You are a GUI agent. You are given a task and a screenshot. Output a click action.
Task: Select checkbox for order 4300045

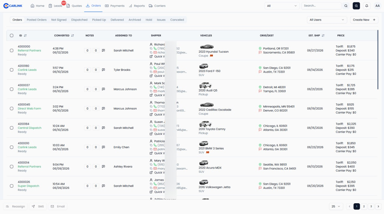pyautogui.click(x=12, y=108)
